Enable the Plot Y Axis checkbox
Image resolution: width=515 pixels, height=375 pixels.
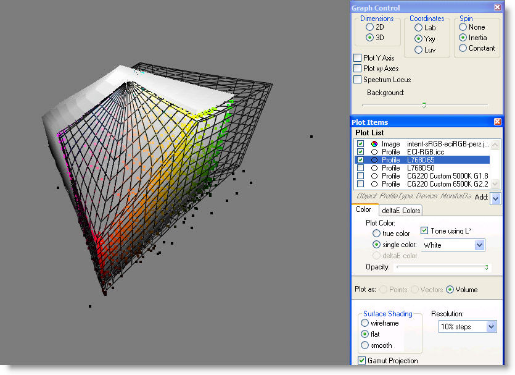tap(357, 58)
